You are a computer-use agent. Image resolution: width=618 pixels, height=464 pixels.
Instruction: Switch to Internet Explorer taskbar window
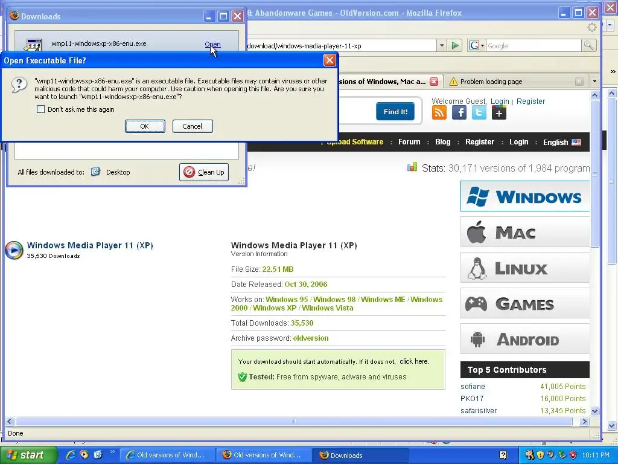(x=168, y=456)
